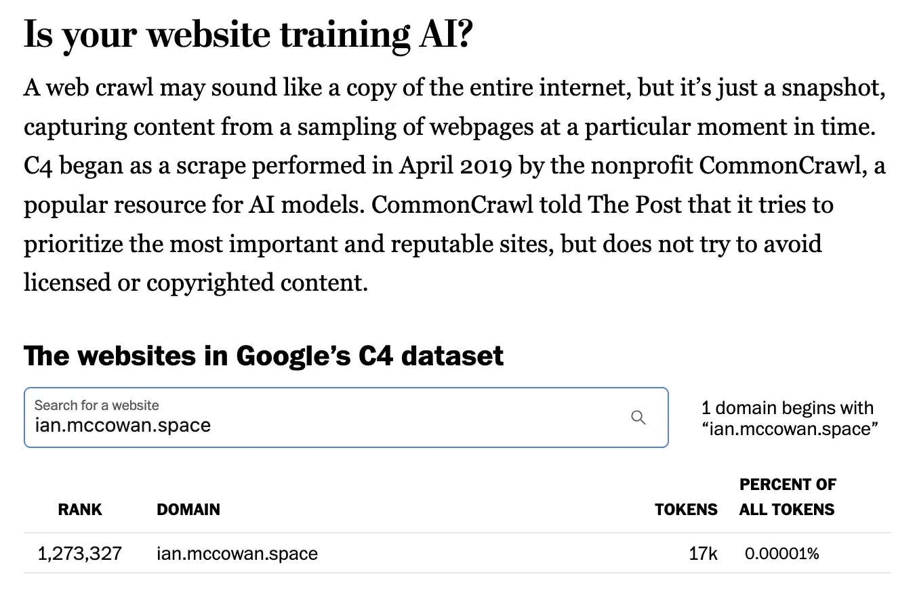Click the 'licensed or copyrighted content' phrase
The height and width of the screenshot is (591, 915).
pos(195,282)
